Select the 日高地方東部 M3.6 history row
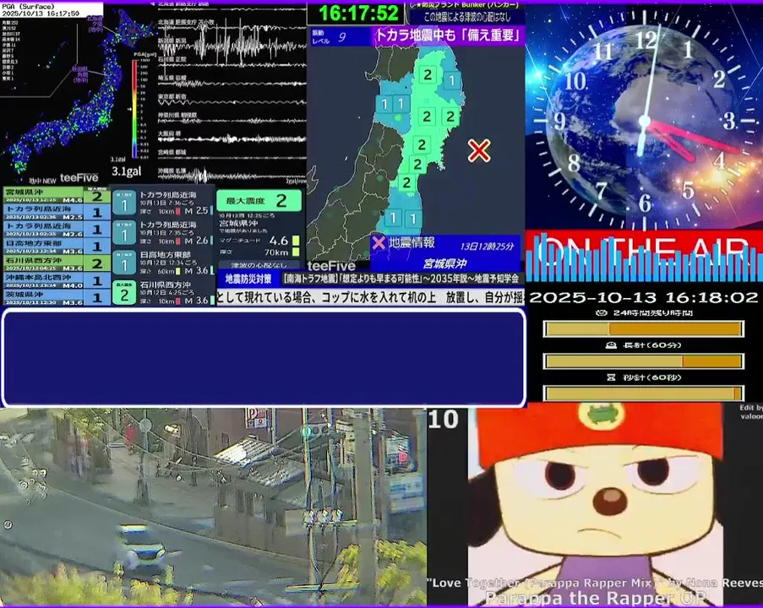Screen dimensions: 763x608 [57, 247]
